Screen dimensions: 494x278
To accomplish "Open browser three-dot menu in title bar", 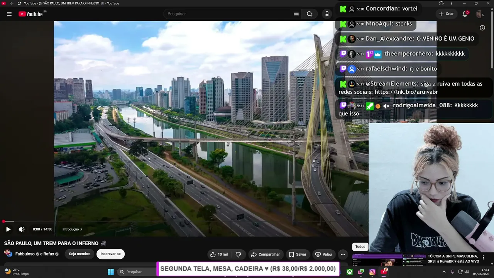I will (452, 3).
